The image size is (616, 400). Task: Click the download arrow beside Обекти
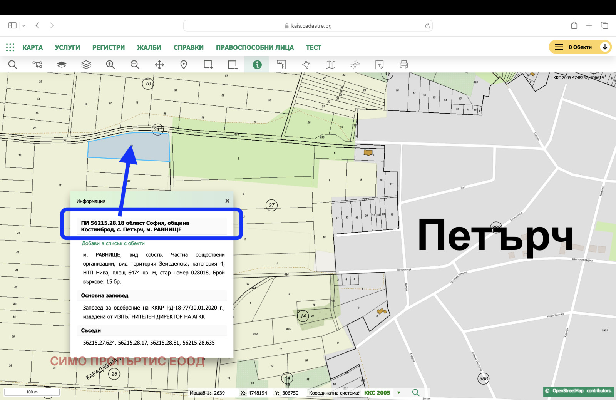[x=605, y=47]
